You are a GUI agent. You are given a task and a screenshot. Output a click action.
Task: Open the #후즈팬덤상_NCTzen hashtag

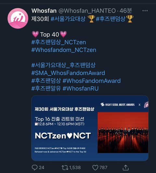(x=58, y=42)
